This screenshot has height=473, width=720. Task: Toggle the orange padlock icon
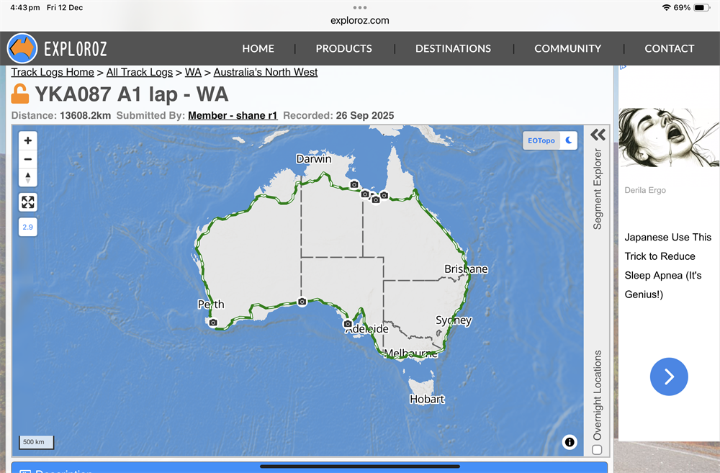[x=21, y=94]
